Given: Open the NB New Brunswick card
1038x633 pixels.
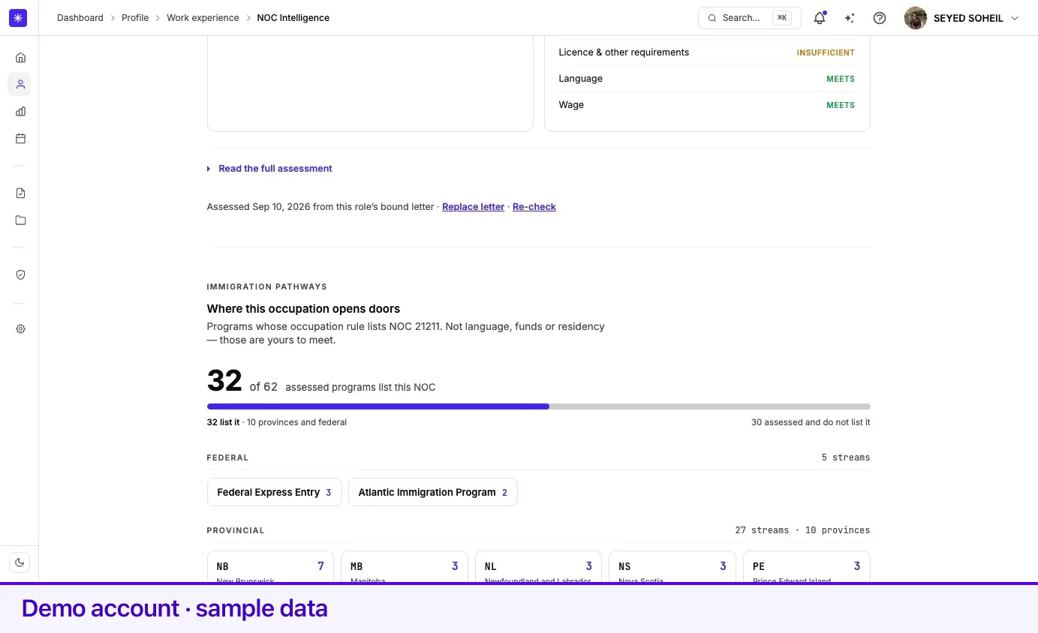Looking at the screenshot, I should click(270, 568).
